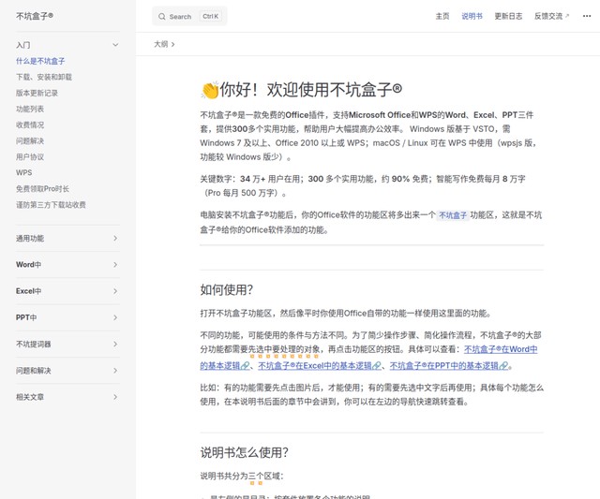
Task: Open the 更新日志 nav item
Action: (508, 16)
